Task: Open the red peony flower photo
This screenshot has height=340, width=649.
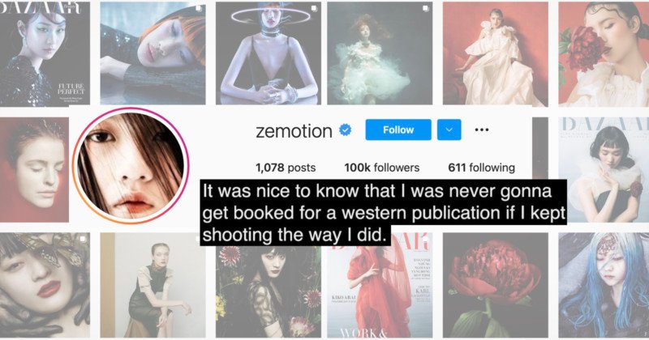Action: pyautogui.click(x=496, y=285)
